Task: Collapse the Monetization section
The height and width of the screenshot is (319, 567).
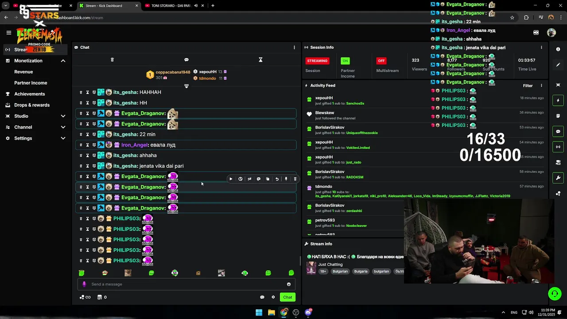Action: [x=63, y=61]
